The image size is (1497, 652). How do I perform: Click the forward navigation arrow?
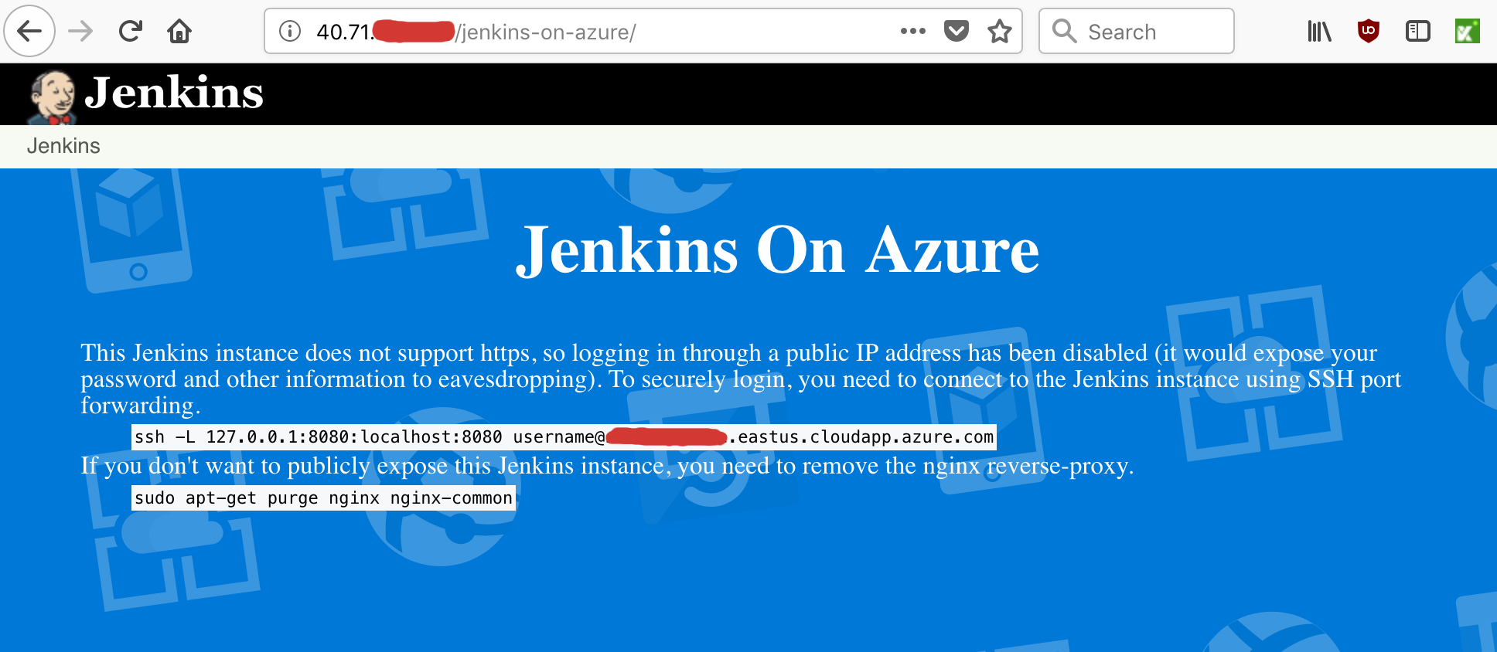[80, 31]
